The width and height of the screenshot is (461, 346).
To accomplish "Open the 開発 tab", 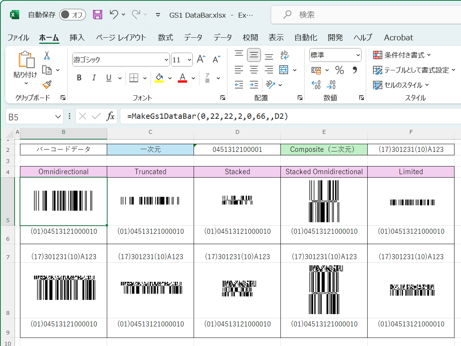I will point(335,37).
